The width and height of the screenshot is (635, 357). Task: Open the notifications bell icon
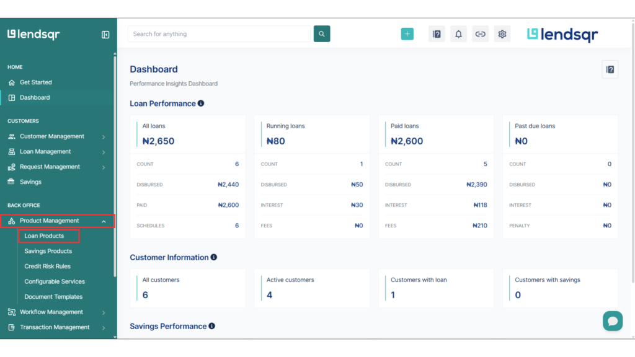coord(458,33)
